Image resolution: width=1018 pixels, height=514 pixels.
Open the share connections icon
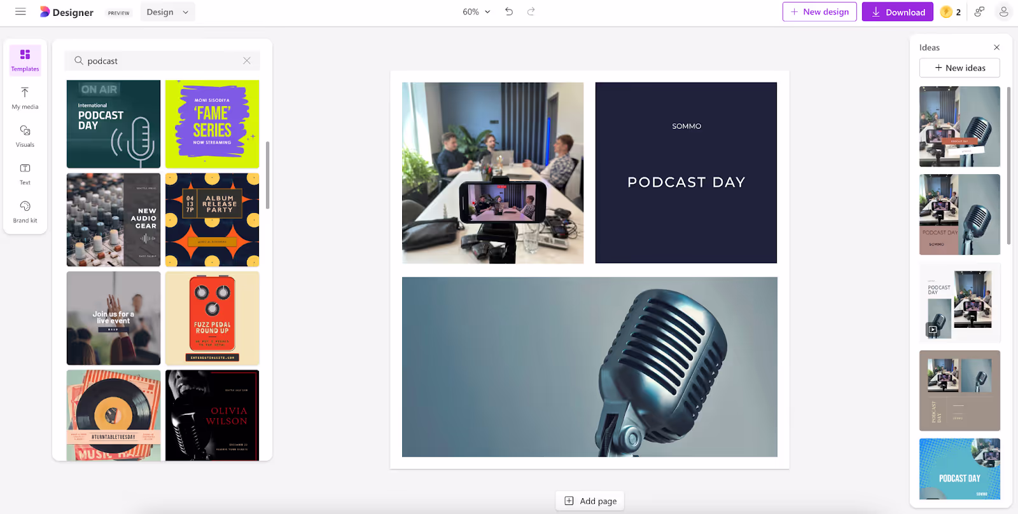coord(979,11)
